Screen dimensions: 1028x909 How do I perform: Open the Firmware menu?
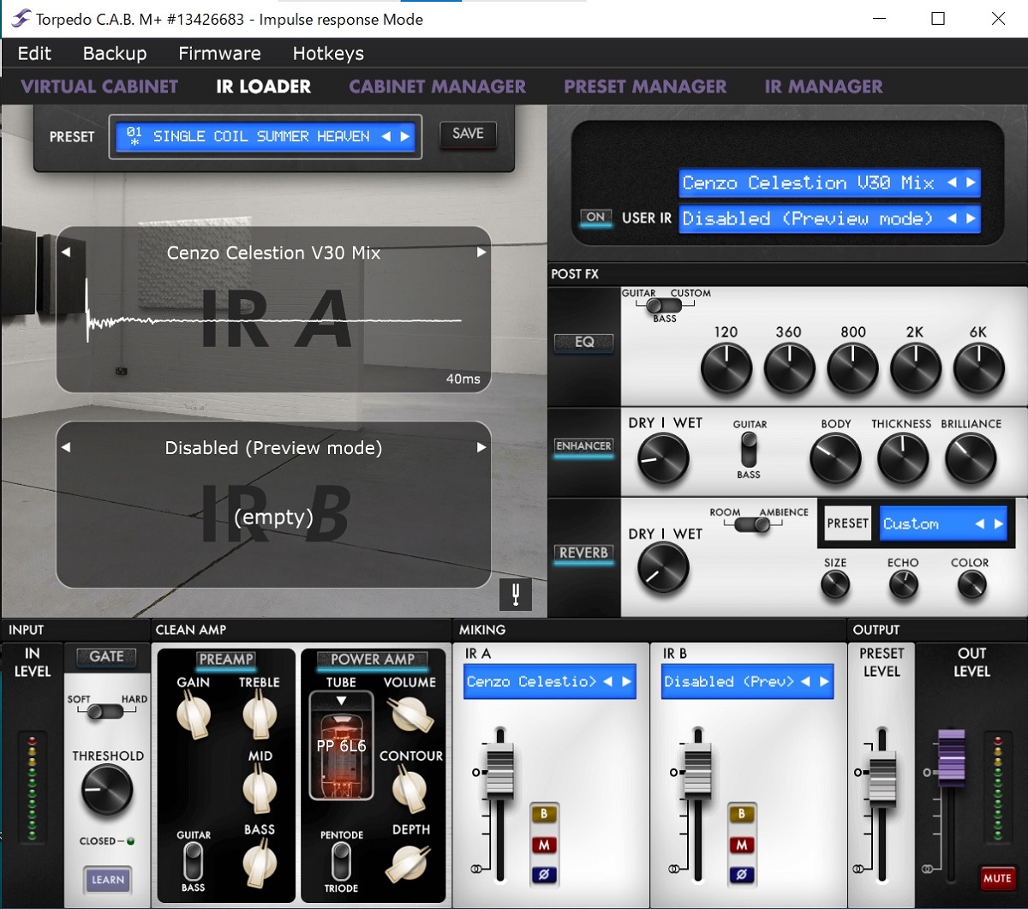219,53
